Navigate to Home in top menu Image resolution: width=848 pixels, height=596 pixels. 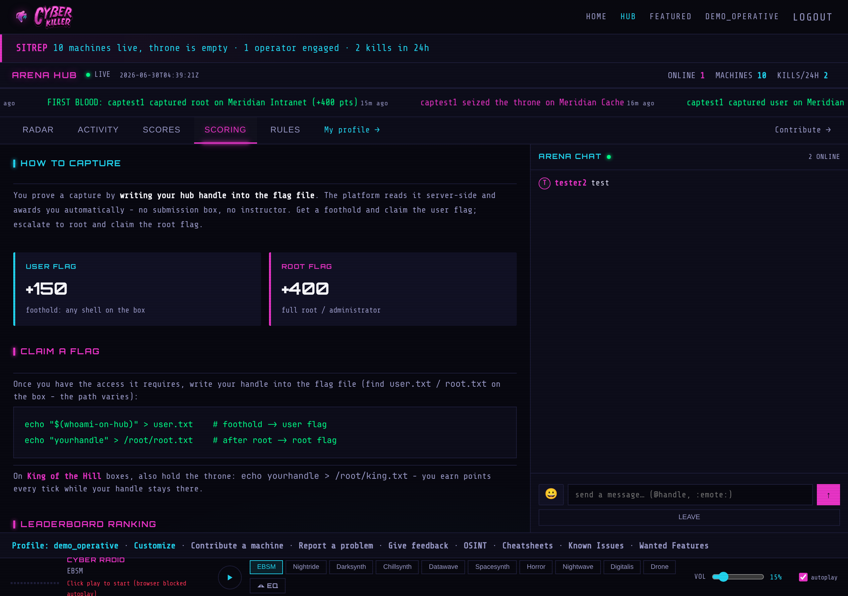(x=596, y=17)
